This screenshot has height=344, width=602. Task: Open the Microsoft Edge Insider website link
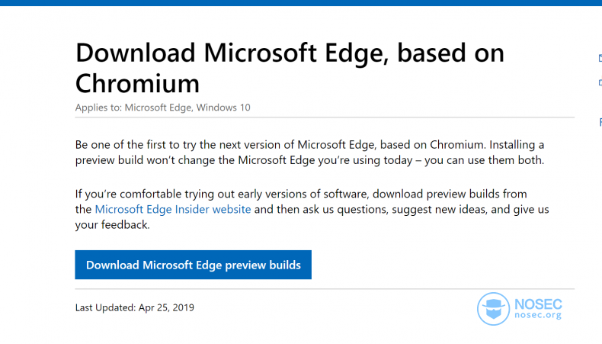pyautogui.click(x=172, y=209)
